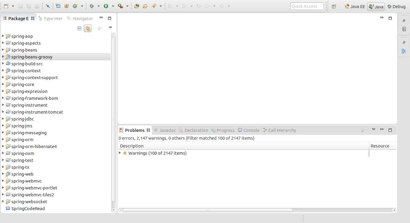Select the spring-framework-bom project
The width and height of the screenshot is (410, 223).
coord(35,98)
